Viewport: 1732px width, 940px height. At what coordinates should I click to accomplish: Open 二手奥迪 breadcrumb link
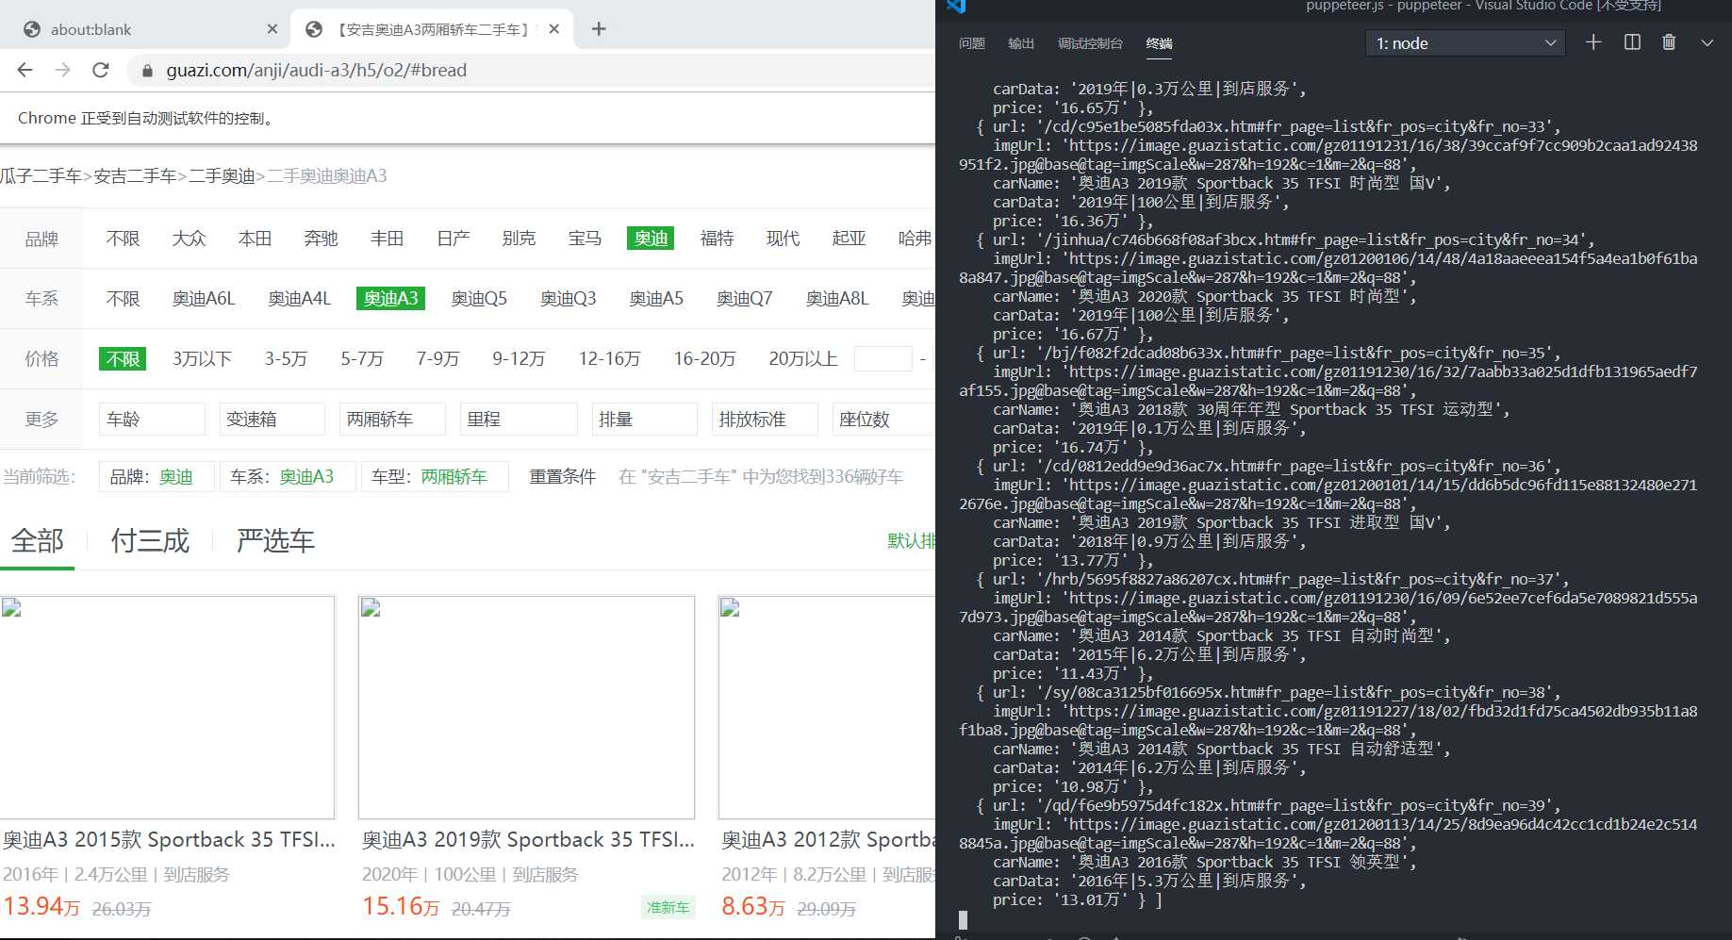point(222,176)
